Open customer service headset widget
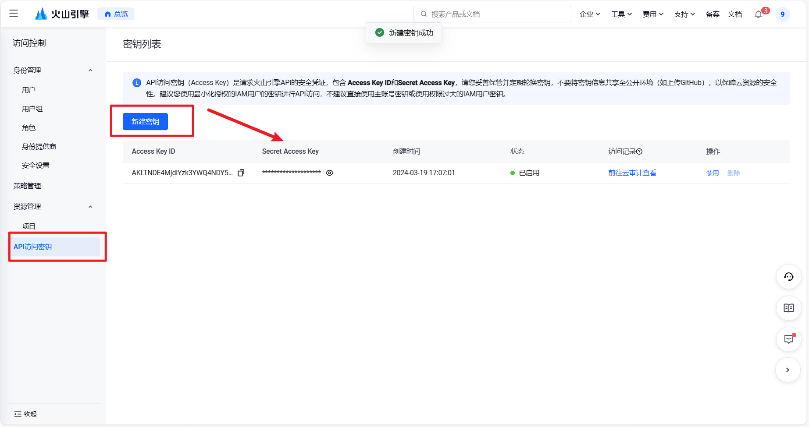This screenshot has height=427, width=809. [788, 277]
